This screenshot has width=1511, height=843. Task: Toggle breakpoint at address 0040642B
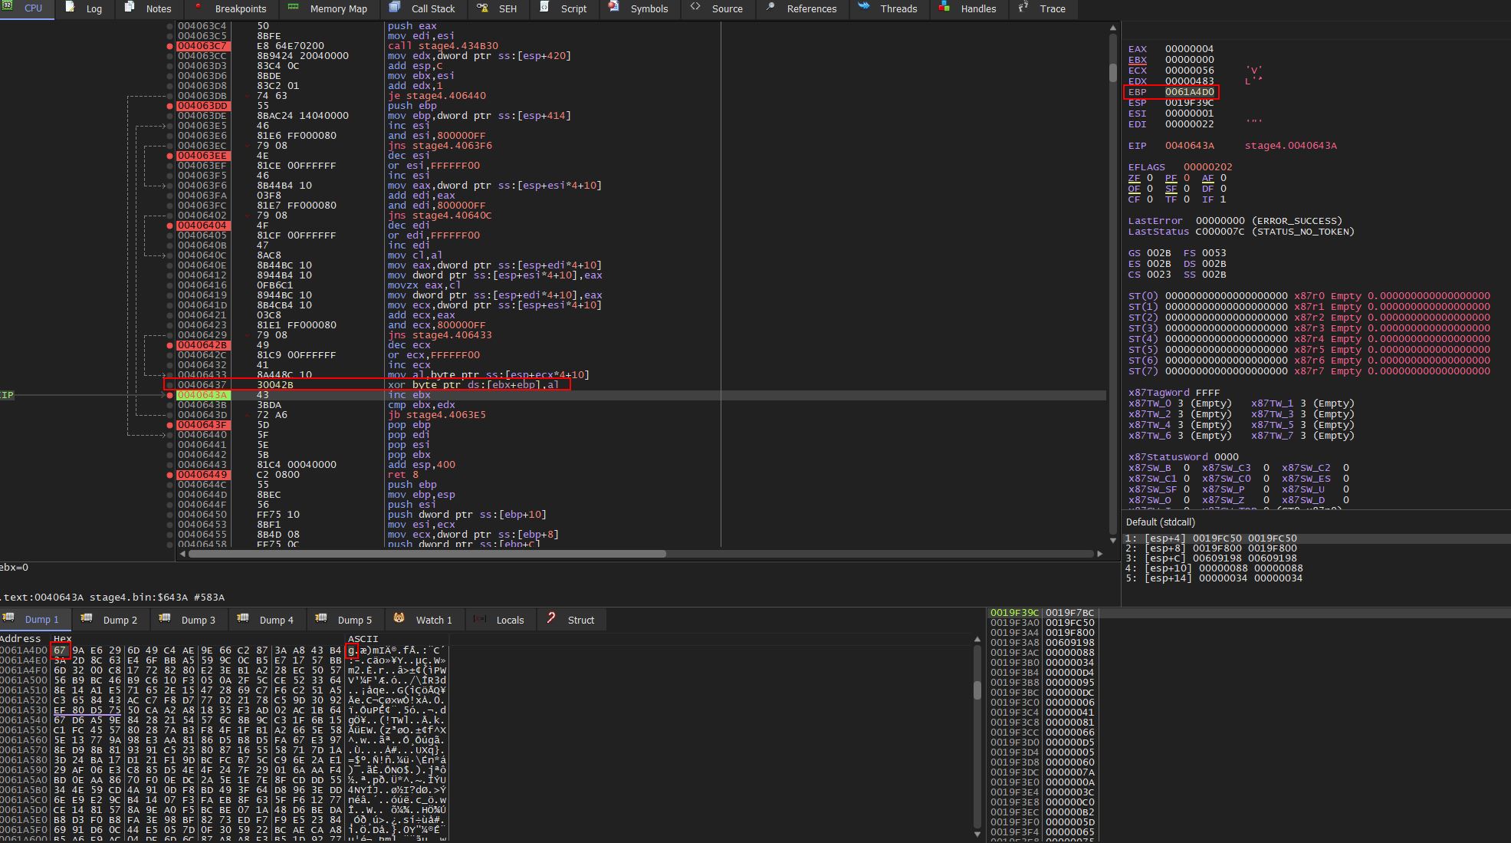170,345
